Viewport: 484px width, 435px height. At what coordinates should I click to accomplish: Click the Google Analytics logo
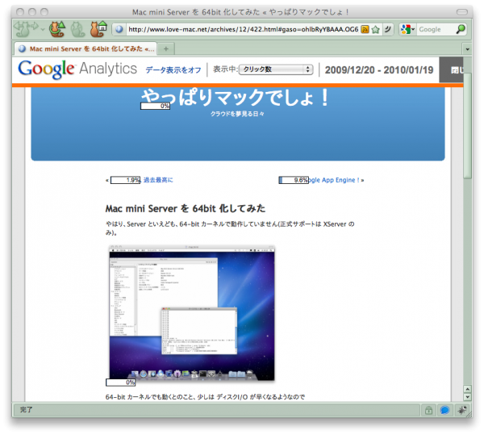tap(77, 69)
